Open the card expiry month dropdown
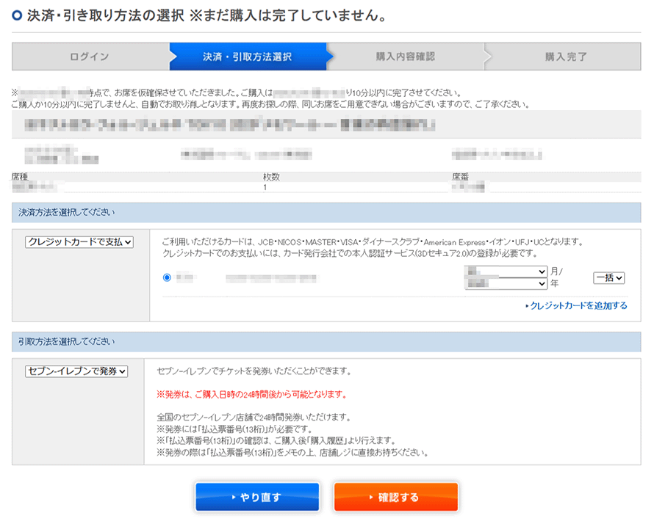The height and width of the screenshot is (521, 654). click(506, 272)
